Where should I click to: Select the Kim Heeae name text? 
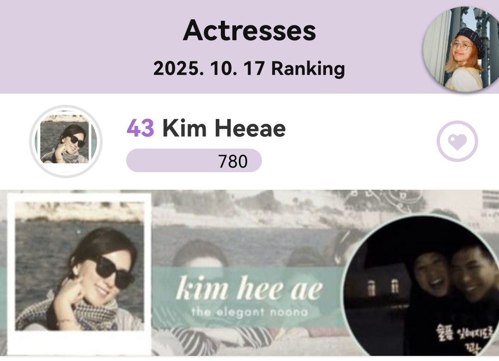coord(224,128)
